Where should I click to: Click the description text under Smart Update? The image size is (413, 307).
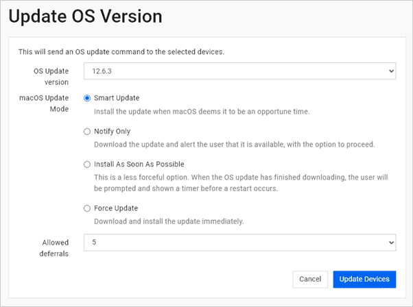tap(202, 111)
